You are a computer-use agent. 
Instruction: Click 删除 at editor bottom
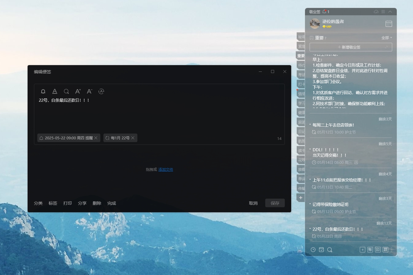97,203
